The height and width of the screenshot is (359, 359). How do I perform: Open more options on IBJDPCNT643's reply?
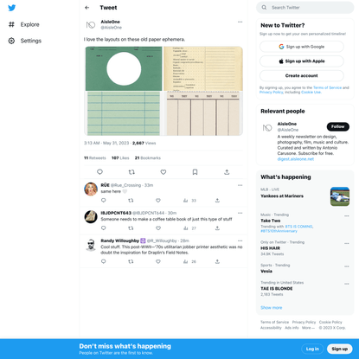pyautogui.click(x=240, y=213)
